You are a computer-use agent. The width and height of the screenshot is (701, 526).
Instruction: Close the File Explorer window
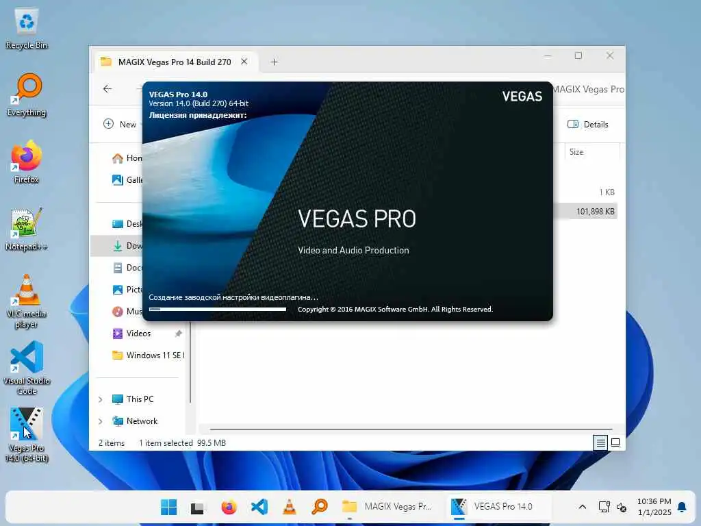tap(610, 56)
